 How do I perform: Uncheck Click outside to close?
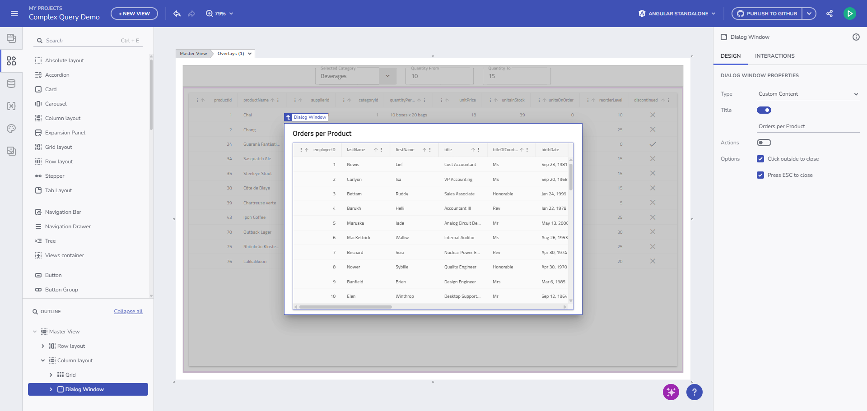pos(760,159)
